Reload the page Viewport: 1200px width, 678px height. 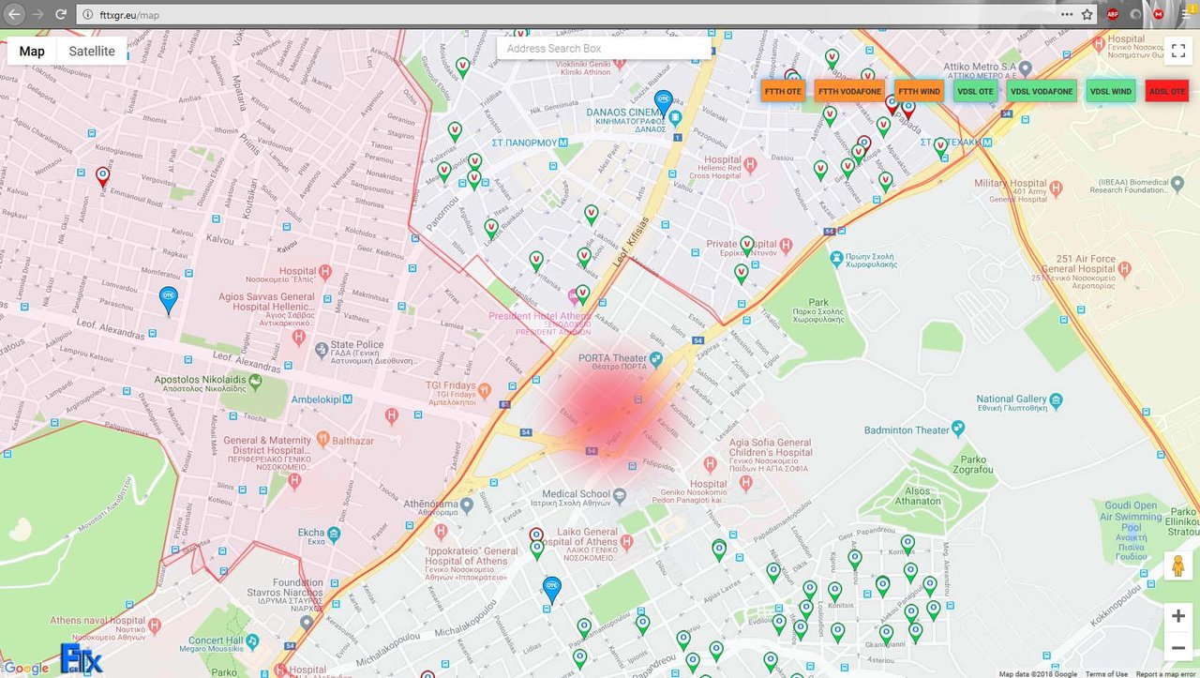[61, 14]
